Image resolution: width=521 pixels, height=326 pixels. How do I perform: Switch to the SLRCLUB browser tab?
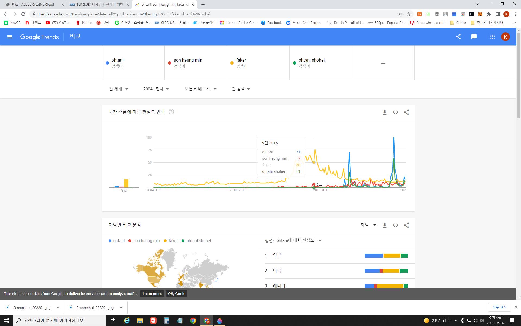[x=99, y=5]
